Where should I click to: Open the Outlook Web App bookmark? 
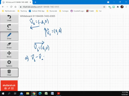pos(37,11)
